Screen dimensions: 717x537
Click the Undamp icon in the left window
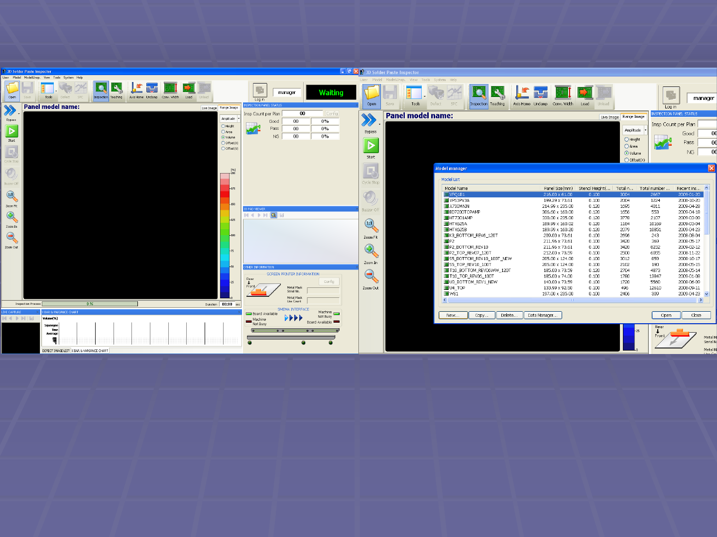pyautogui.click(x=152, y=90)
